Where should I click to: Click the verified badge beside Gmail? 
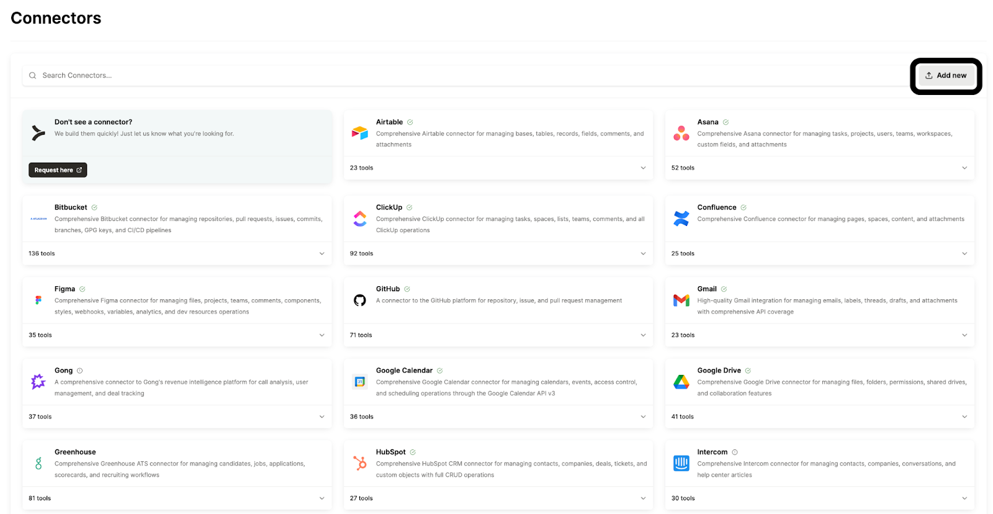coord(724,289)
